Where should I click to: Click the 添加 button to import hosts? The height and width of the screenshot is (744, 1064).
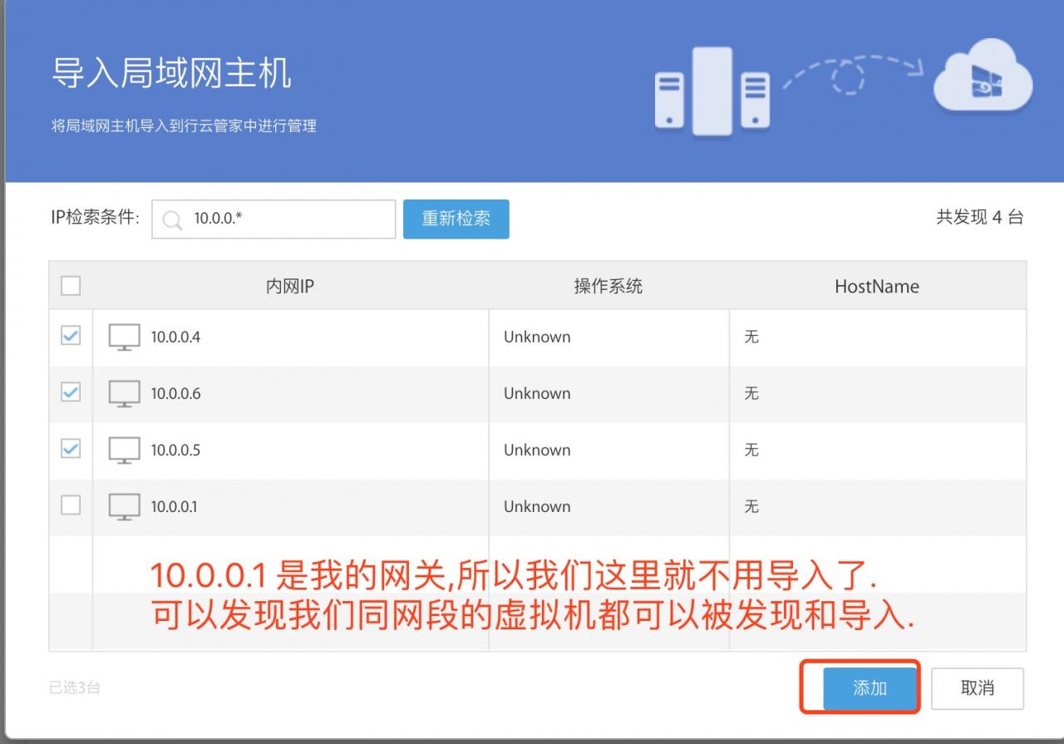869,688
